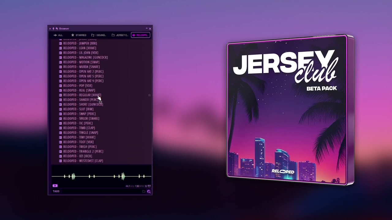Select RELOOPED - OPEN HAT 2 [PERC] text
This screenshot has width=392, height=220.
[83, 71]
